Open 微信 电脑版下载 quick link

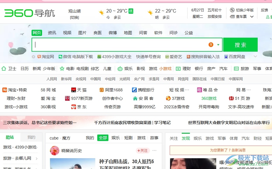tap(76, 57)
